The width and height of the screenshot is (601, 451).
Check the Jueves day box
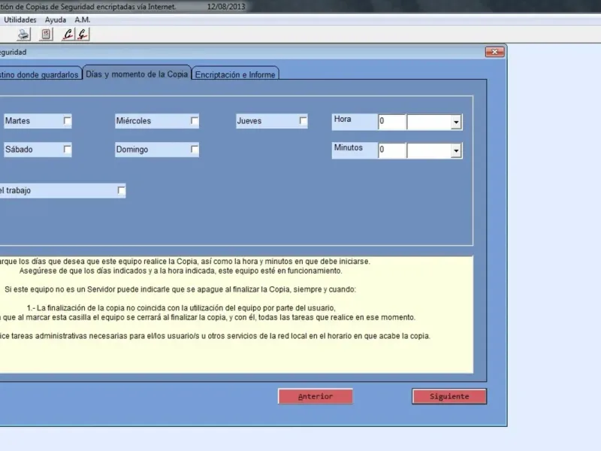click(303, 121)
